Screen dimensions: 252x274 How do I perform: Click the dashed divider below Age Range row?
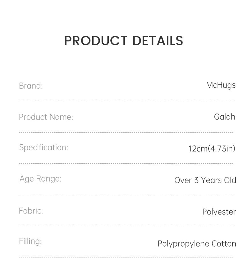(x=126, y=195)
